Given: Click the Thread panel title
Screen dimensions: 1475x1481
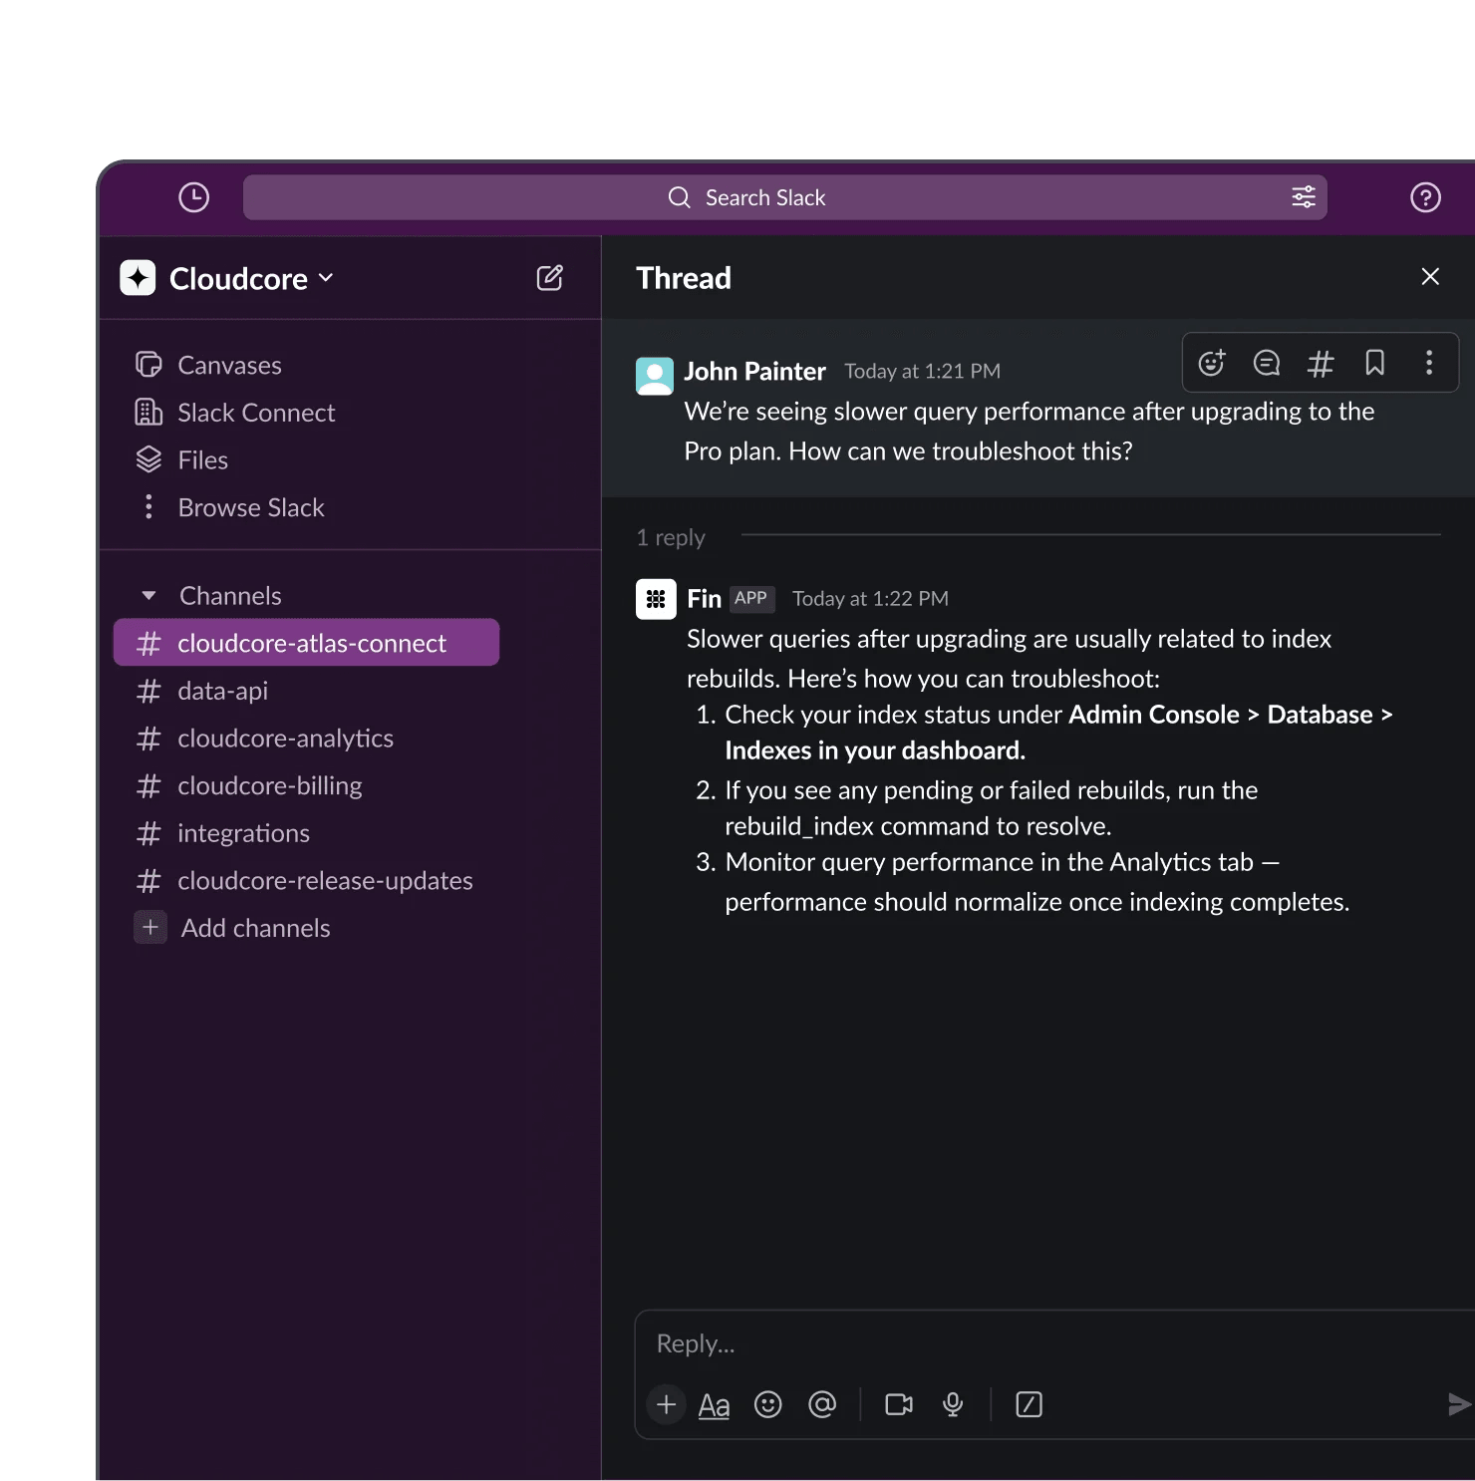Looking at the screenshot, I should (684, 277).
